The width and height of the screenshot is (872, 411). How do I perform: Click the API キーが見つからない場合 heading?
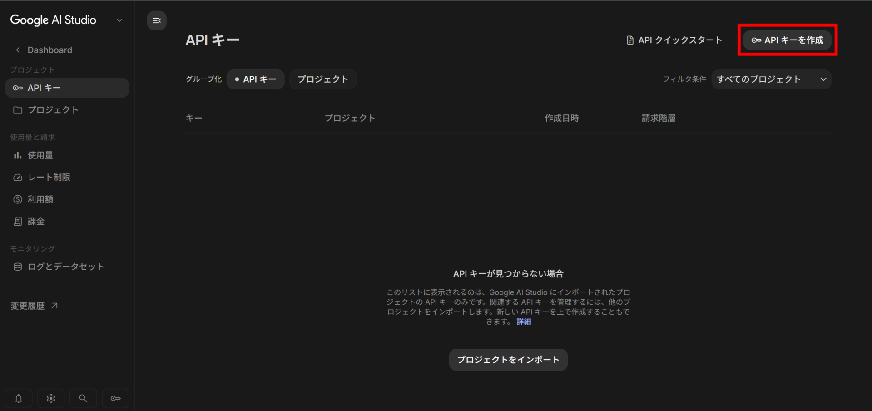(508, 274)
